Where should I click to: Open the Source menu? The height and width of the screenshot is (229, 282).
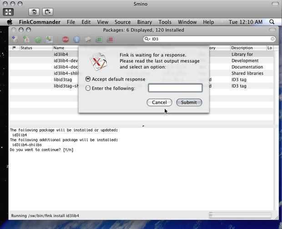click(123, 22)
